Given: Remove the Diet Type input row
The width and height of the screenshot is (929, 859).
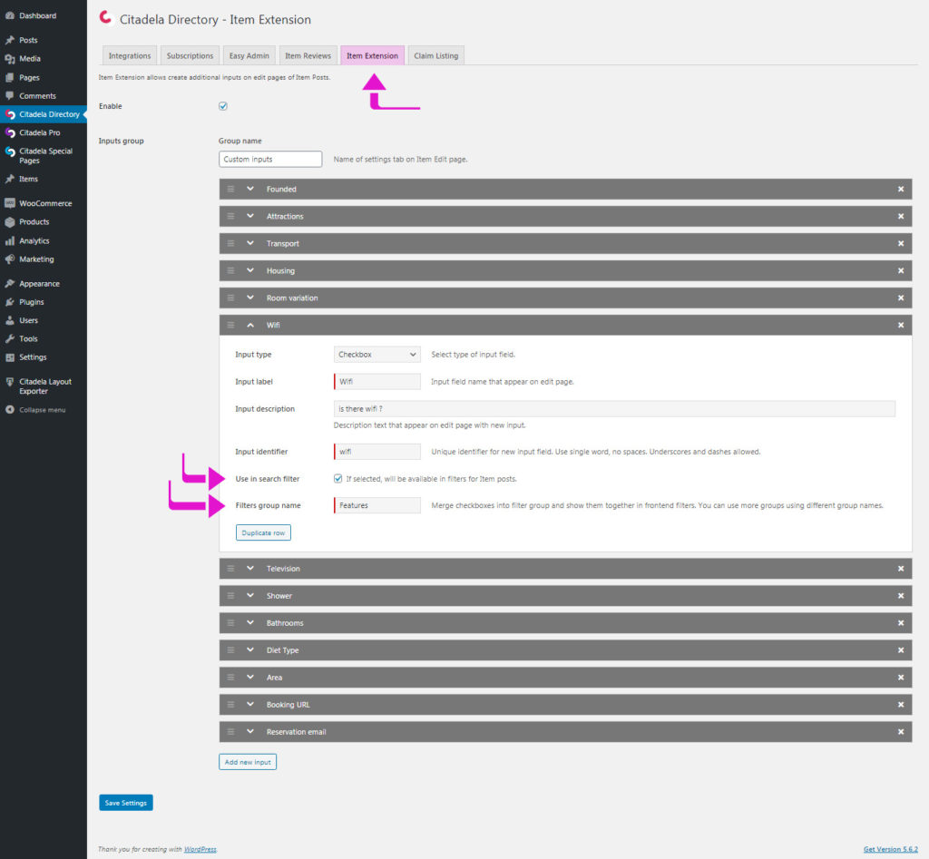Looking at the screenshot, I should pyautogui.click(x=901, y=650).
